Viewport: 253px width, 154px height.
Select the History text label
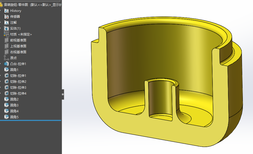click(16, 11)
